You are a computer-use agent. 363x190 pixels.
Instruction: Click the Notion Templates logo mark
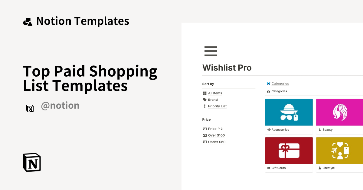tap(28, 21)
